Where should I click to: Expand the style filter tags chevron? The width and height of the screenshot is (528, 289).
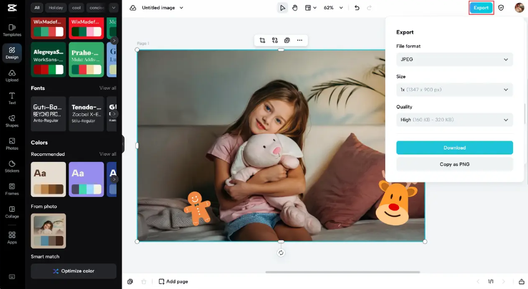(x=113, y=7)
